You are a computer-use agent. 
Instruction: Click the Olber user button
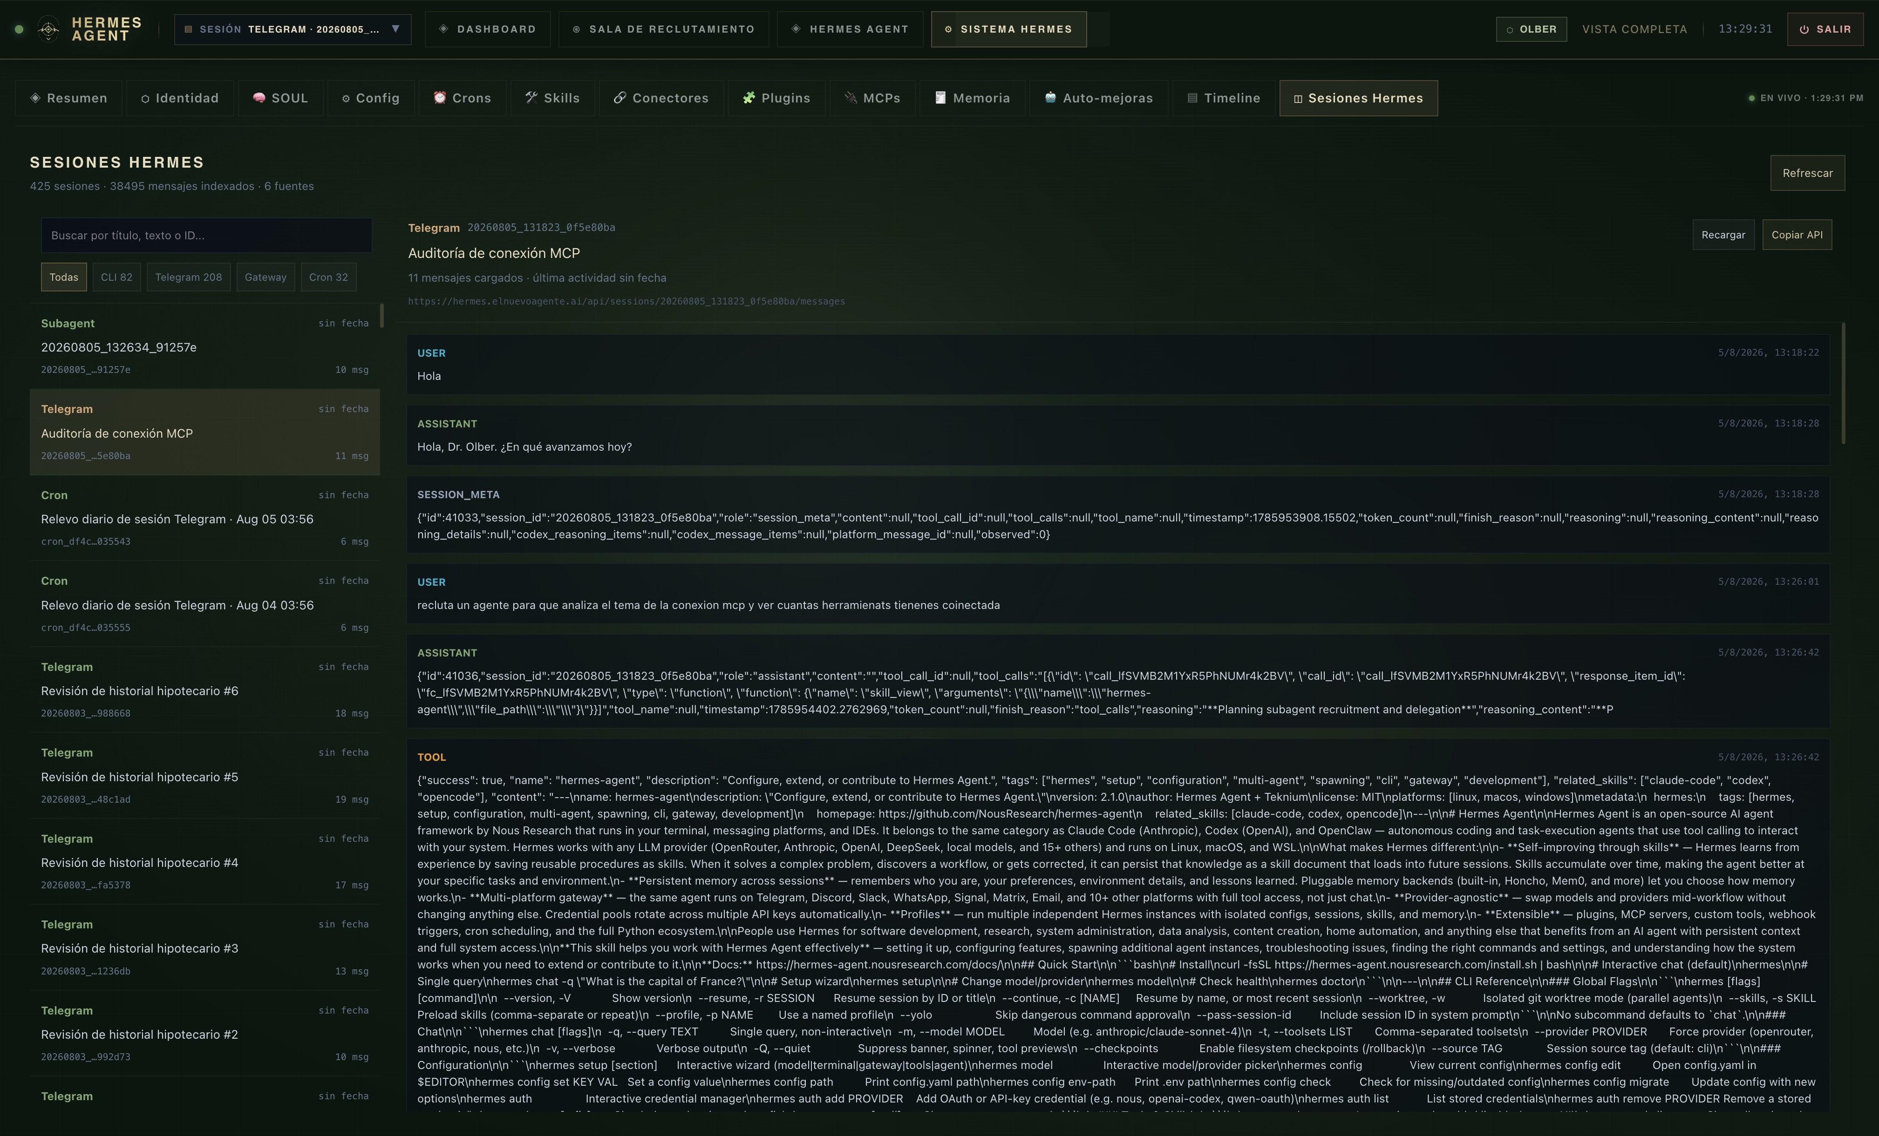1531,29
